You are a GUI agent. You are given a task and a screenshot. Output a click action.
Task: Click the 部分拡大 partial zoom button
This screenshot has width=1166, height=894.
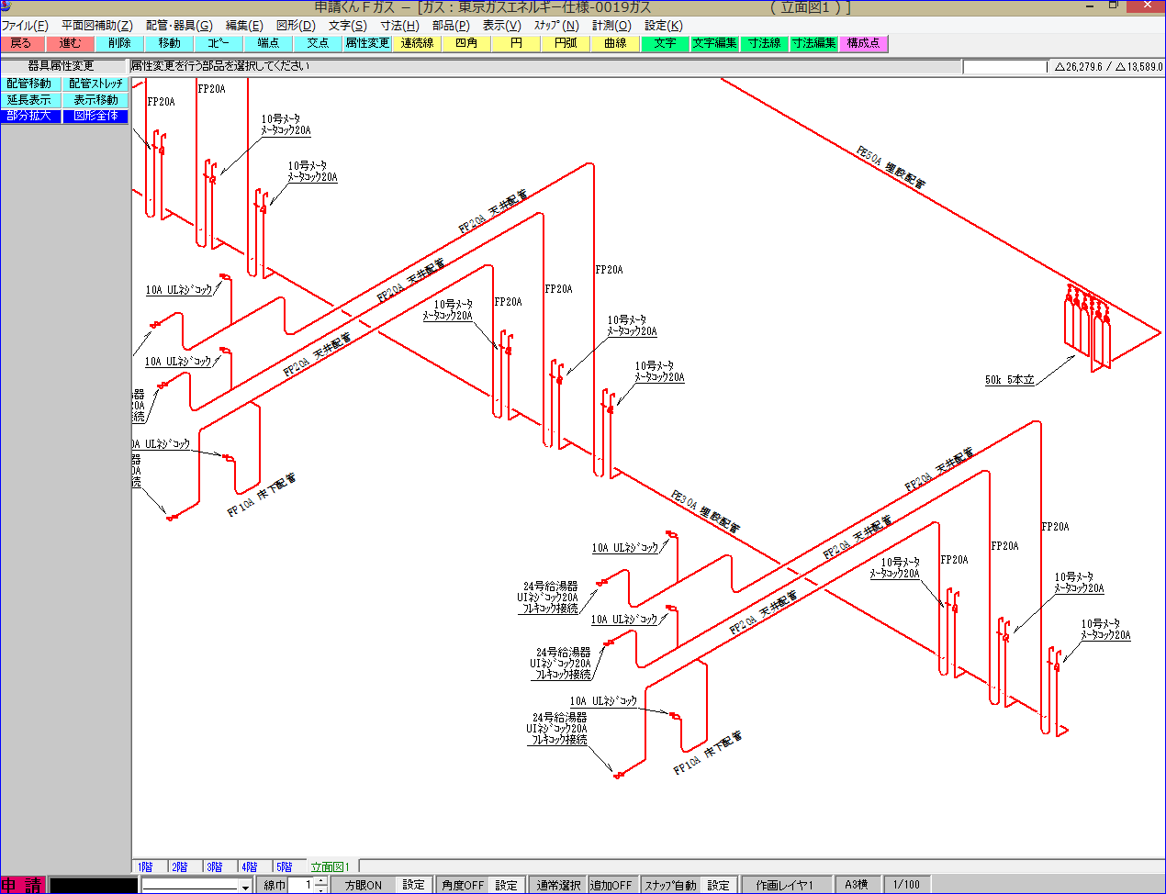[30, 116]
